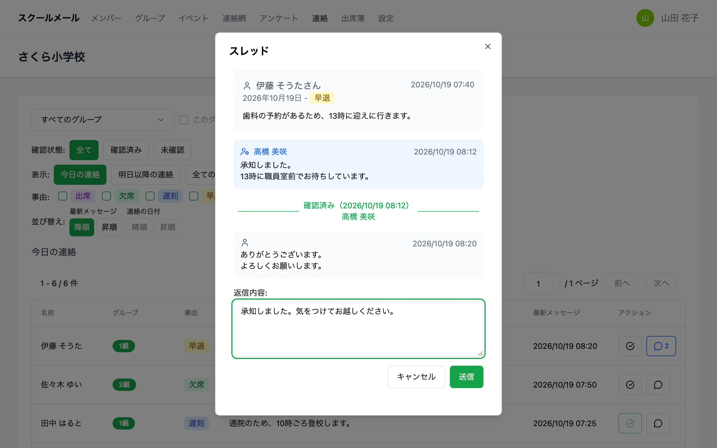
Task: Show 明日以降の連絡
Action: click(x=145, y=174)
